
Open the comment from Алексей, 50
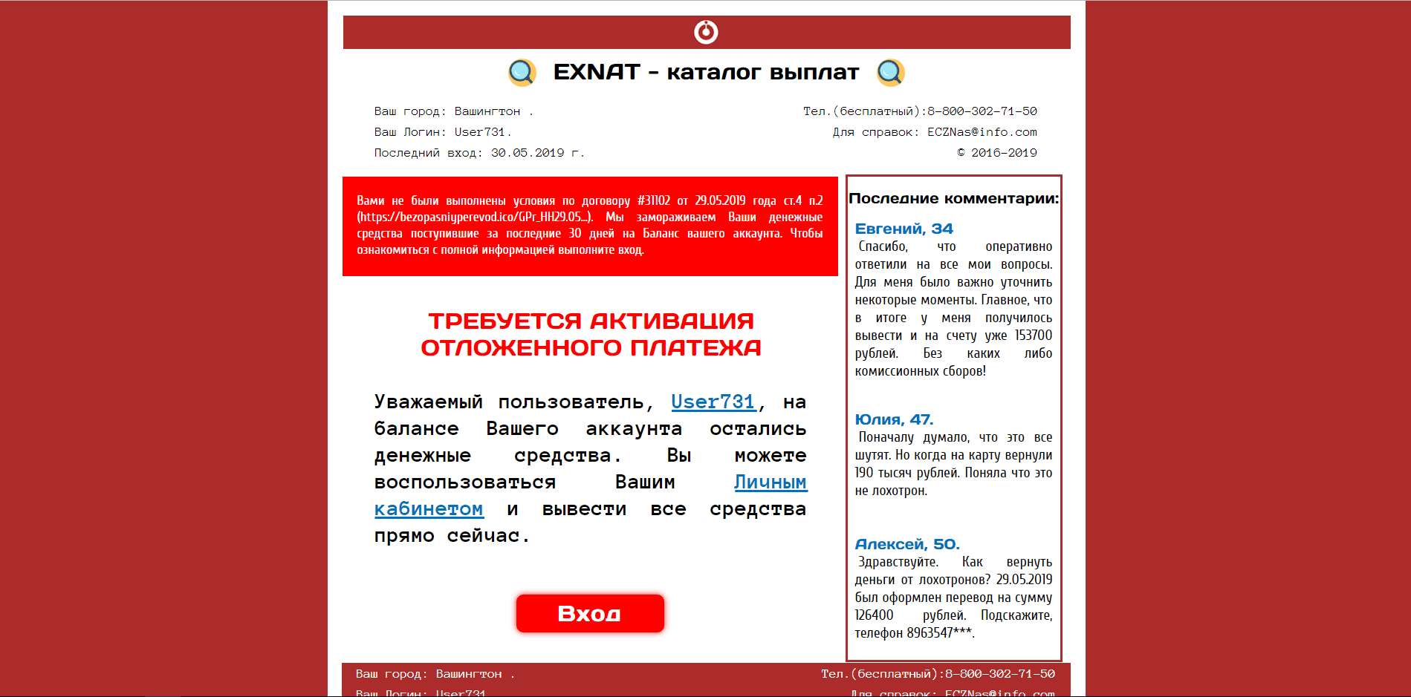tap(907, 543)
